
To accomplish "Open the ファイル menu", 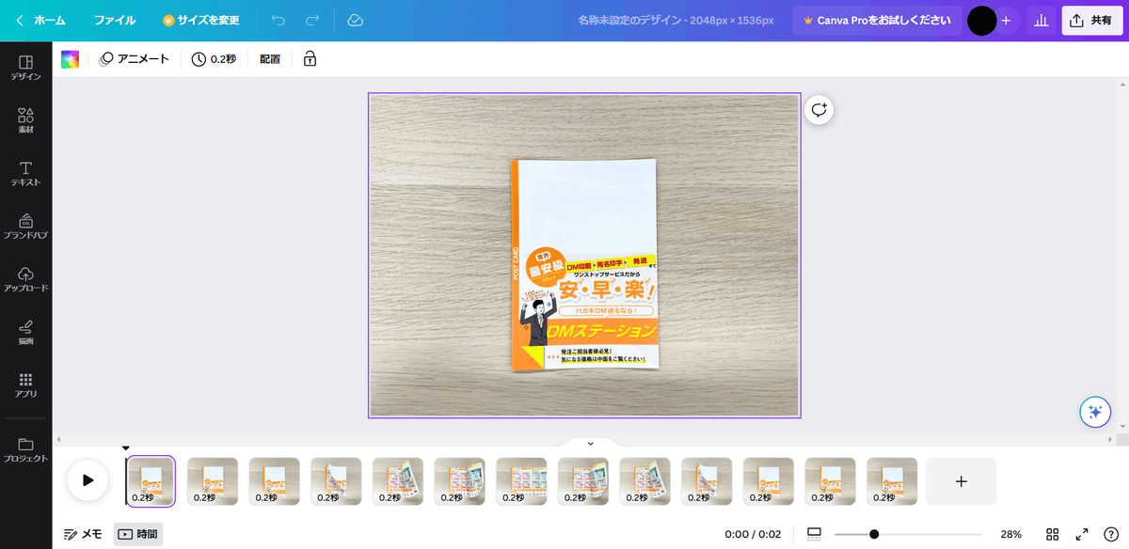I will (114, 20).
